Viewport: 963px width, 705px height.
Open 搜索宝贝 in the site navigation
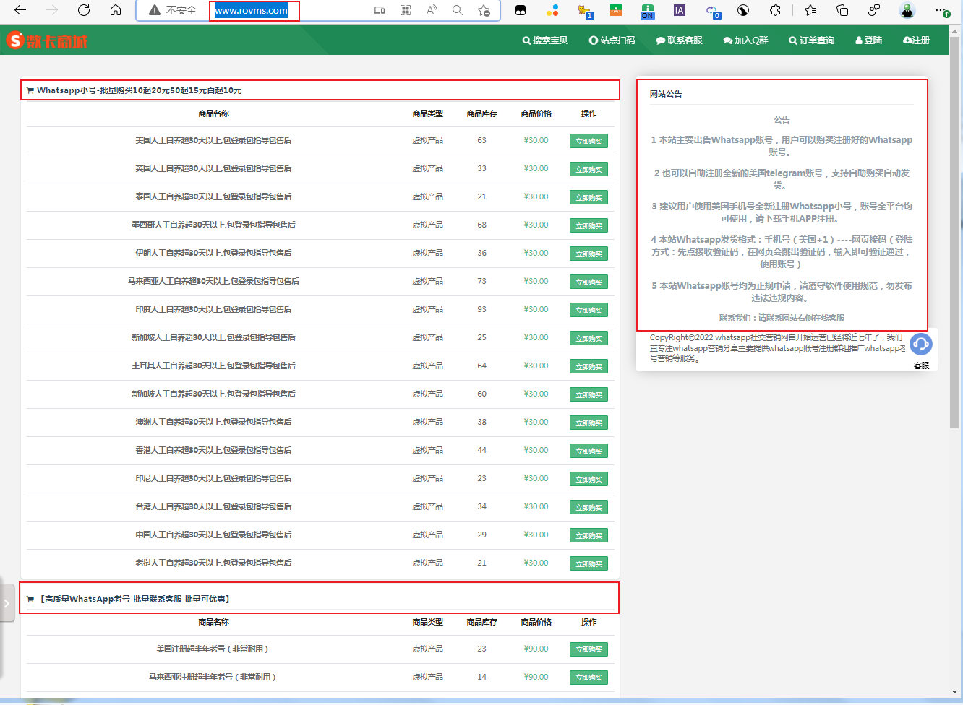(545, 40)
